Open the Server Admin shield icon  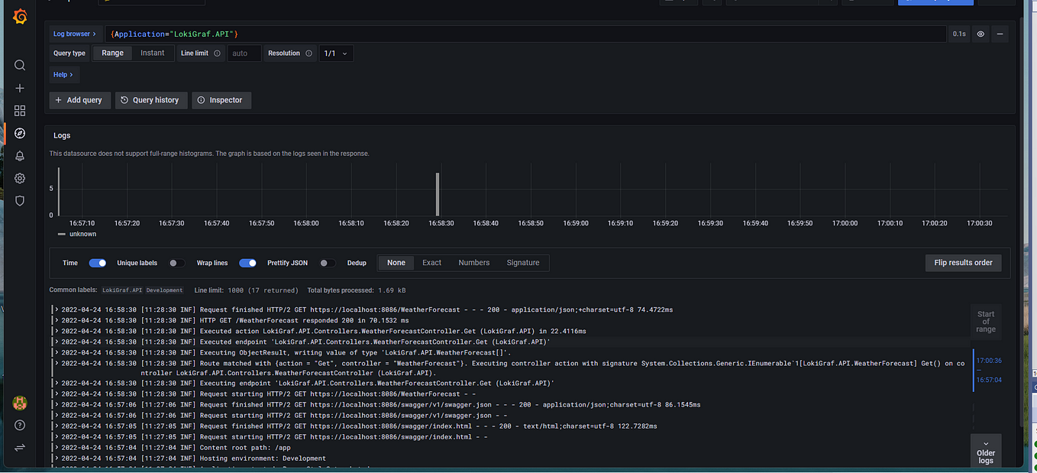click(x=20, y=201)
